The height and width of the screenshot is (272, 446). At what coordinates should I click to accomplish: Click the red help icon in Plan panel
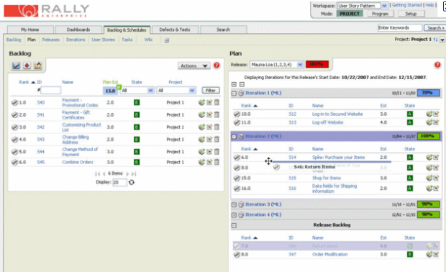(x=437, y=65)
